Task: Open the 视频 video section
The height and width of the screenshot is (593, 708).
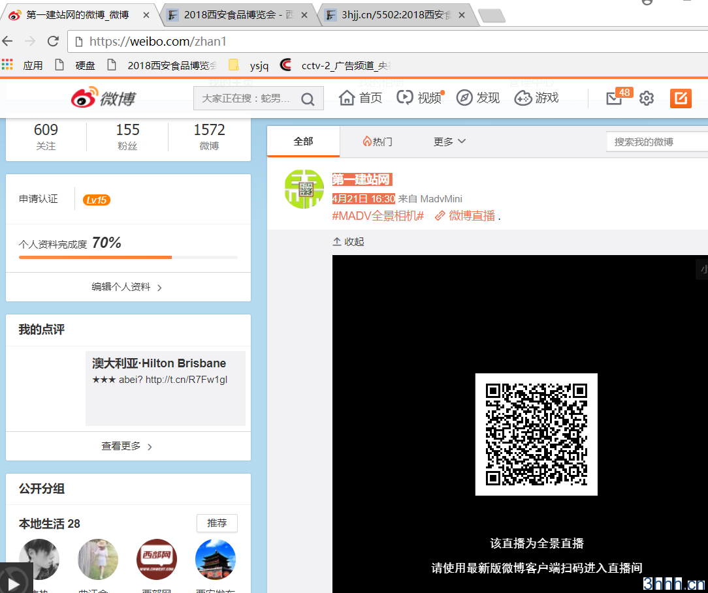Action: point(419,98)
